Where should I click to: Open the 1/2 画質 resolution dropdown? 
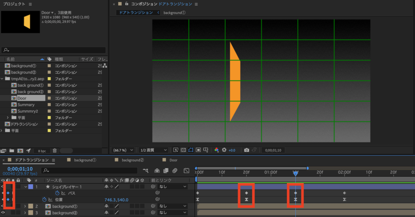[x=153, y=150]
